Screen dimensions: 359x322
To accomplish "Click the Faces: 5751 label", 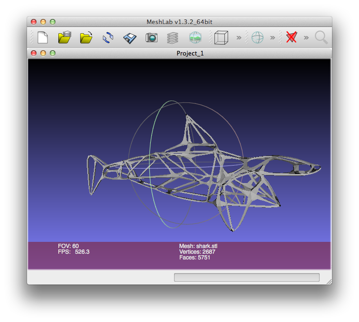I will [194, 258].
